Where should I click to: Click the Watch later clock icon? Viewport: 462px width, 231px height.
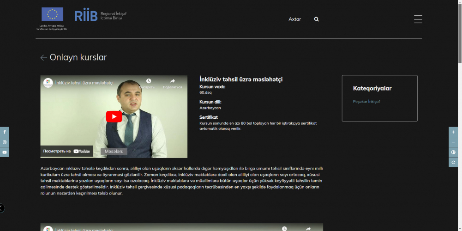click(149, 81)
